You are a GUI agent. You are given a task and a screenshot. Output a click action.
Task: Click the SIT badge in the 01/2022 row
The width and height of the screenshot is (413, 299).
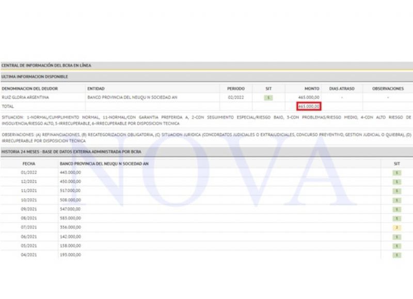396,172
